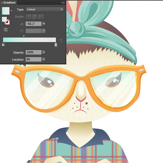
Task: Apply gradient along stroke button
Action: [x=35, y=17]
